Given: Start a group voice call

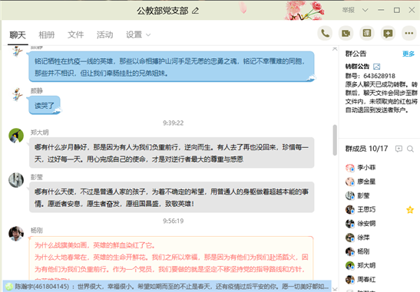Looking at the screenshot, I should [325, 34].
